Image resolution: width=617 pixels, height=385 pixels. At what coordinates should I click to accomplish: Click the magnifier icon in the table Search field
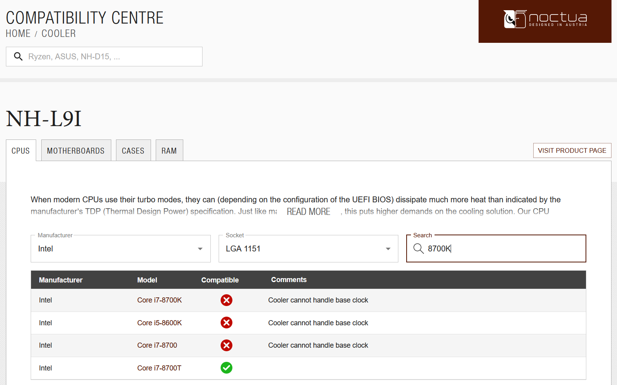(418, 248)
